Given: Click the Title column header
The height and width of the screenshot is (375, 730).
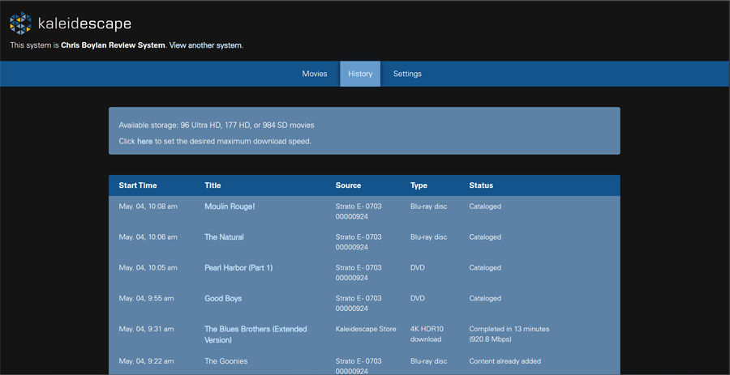Looking at the screenshot, I should tap(213, 185).
